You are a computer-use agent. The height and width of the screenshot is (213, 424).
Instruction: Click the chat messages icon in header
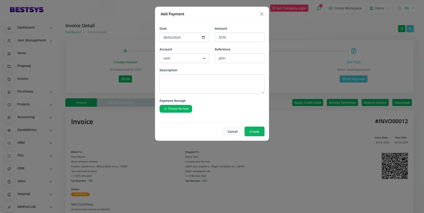click(319, 8)
